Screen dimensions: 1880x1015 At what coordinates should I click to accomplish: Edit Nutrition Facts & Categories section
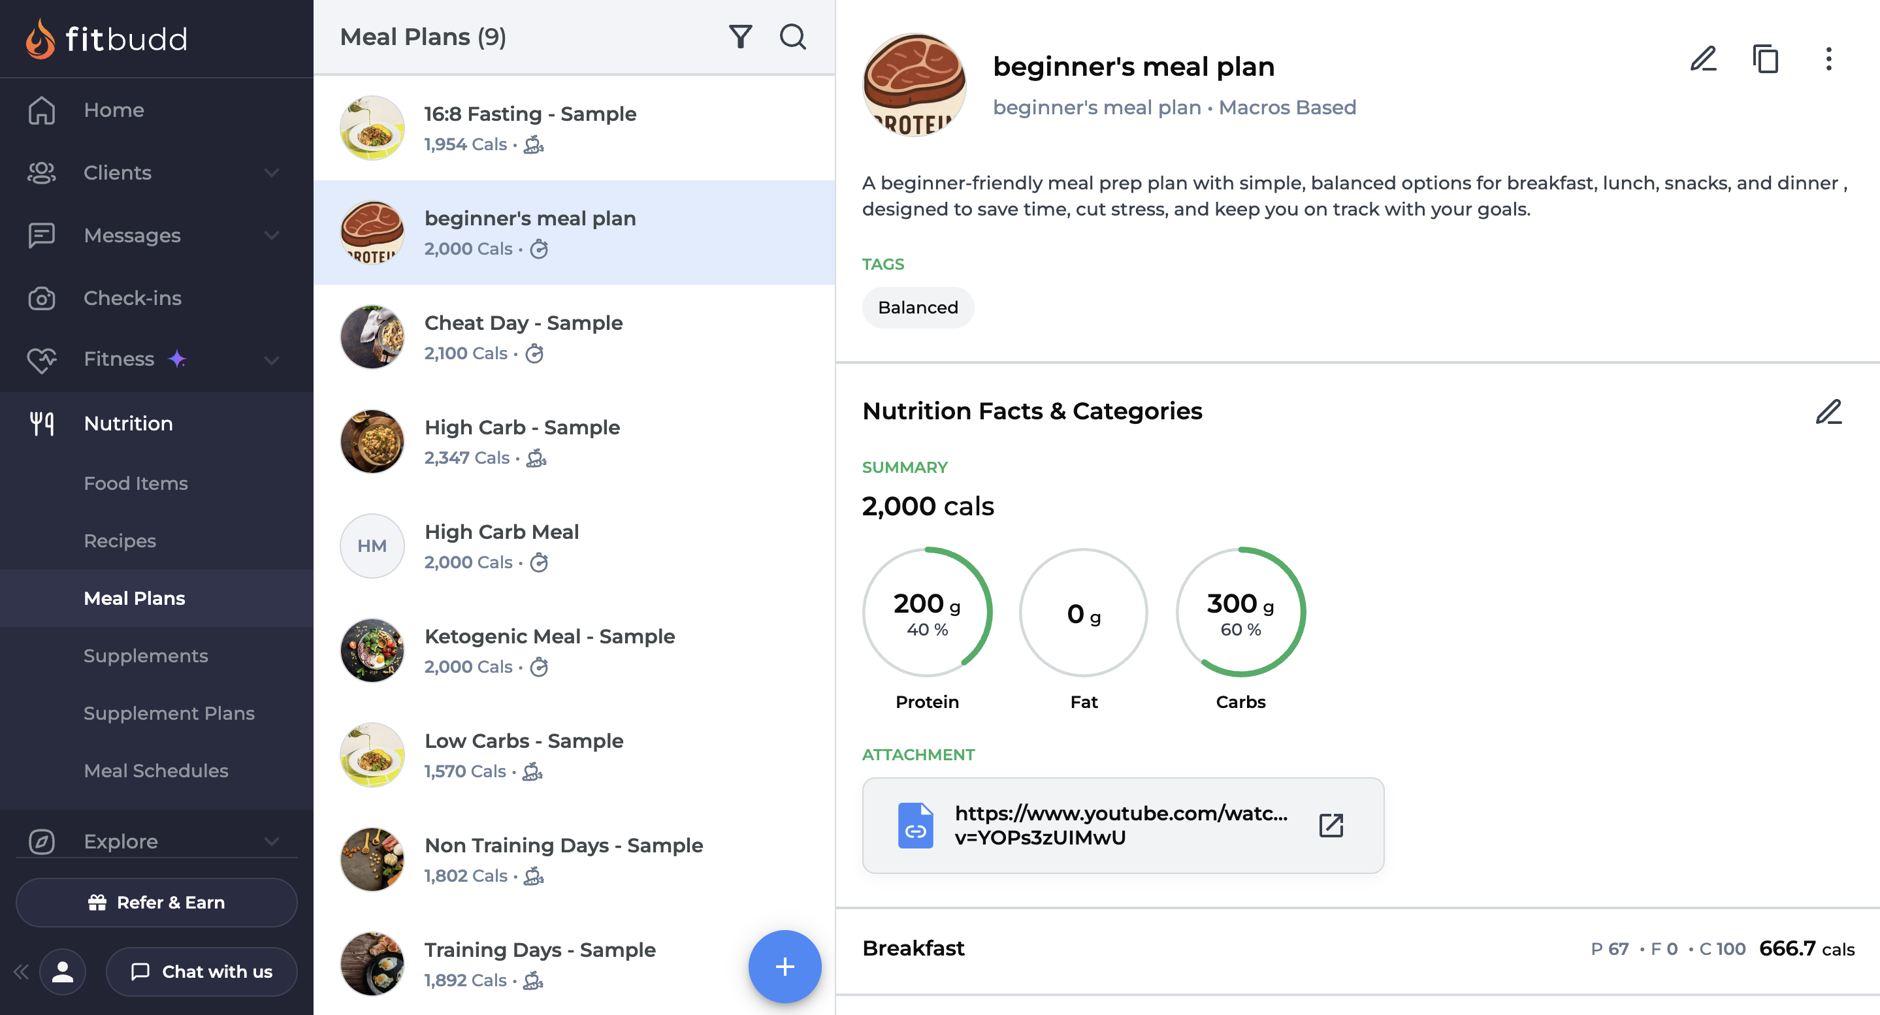tap(1828, 411)
